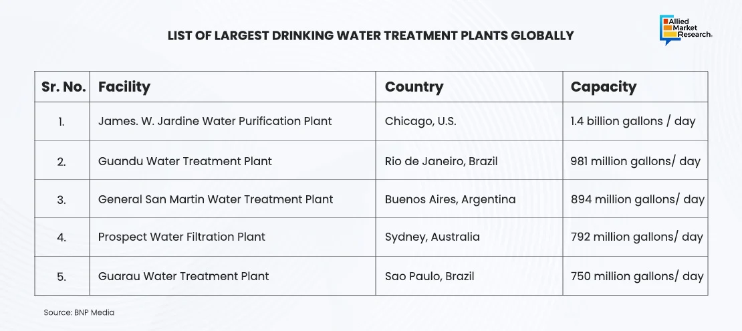
Task: Select the Chicago, U.S. country cell
Action: [420, 122]
